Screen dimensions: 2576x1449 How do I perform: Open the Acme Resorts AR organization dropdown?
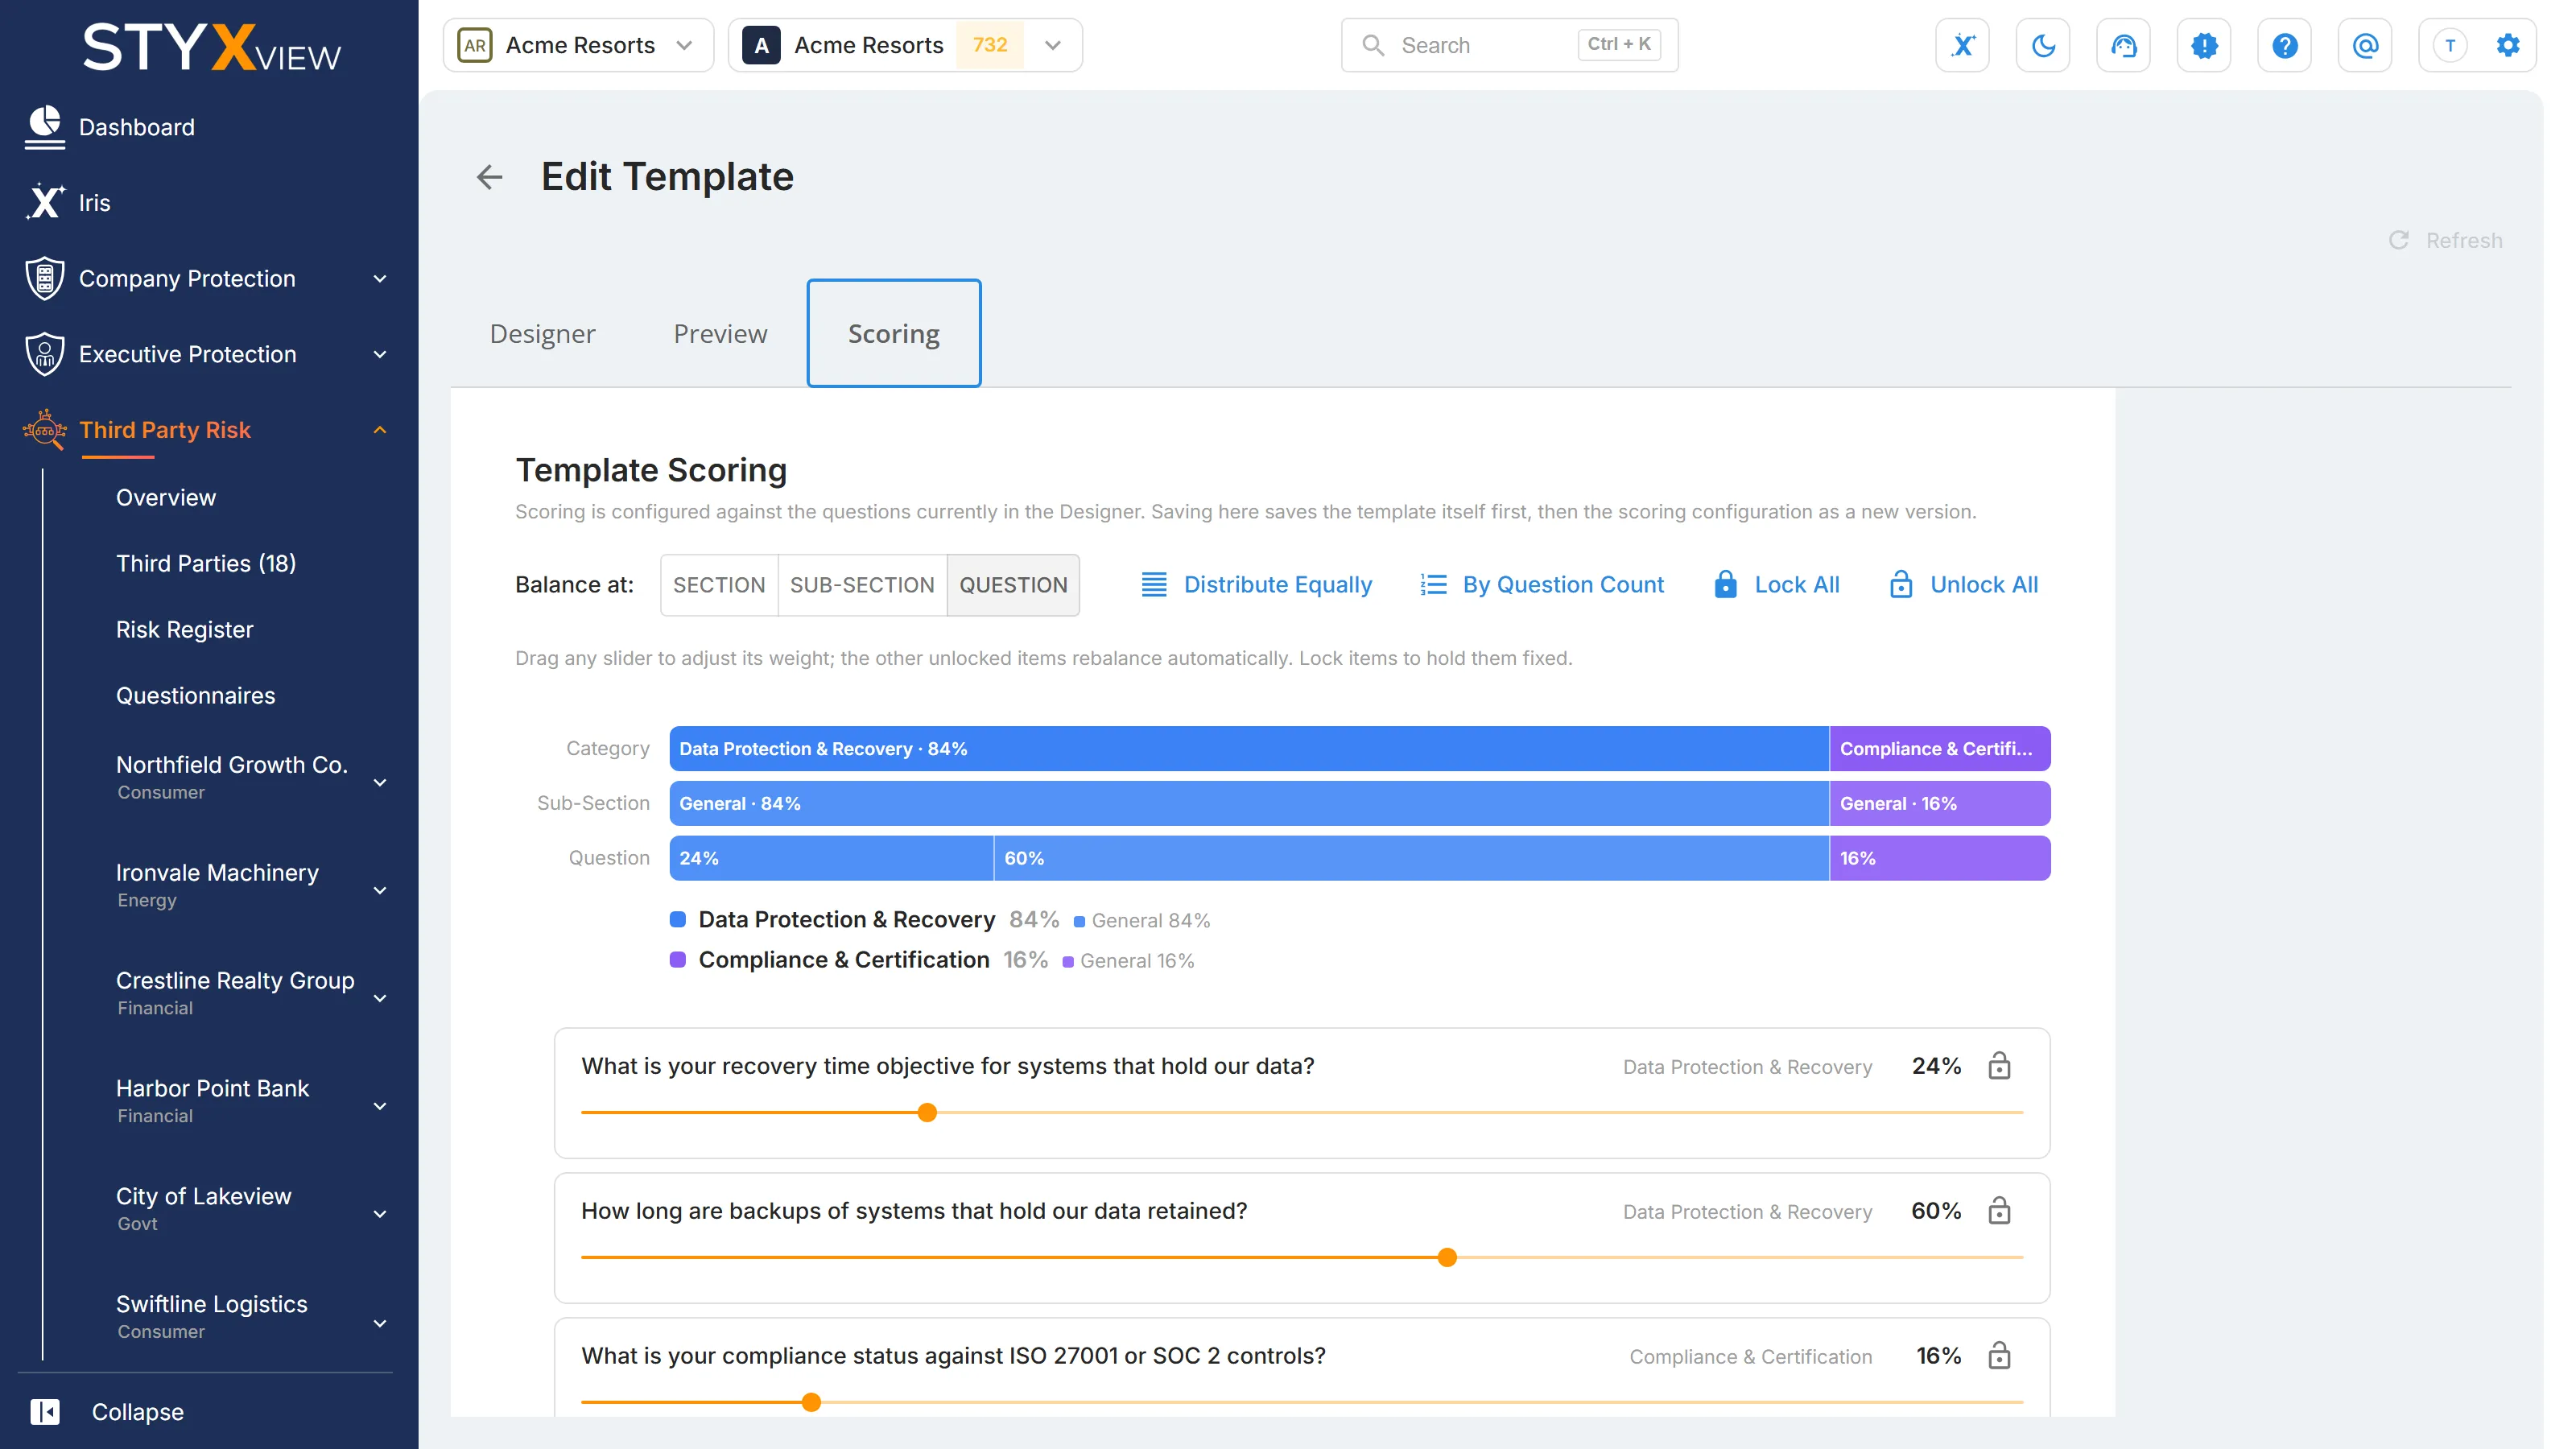tap(578, 45)
